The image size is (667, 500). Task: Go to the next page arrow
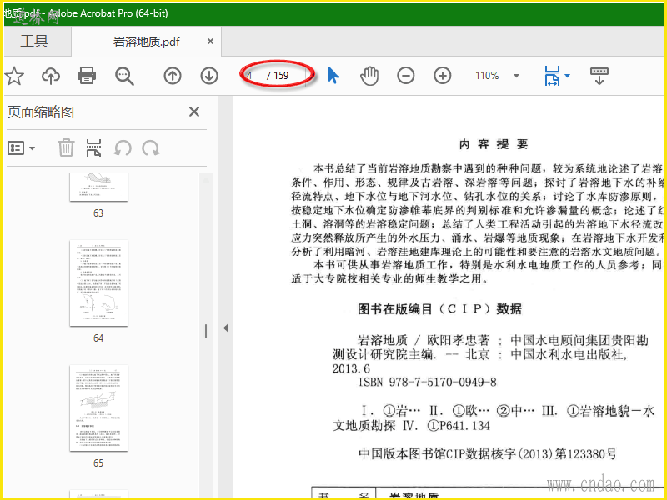click(209, 76)
